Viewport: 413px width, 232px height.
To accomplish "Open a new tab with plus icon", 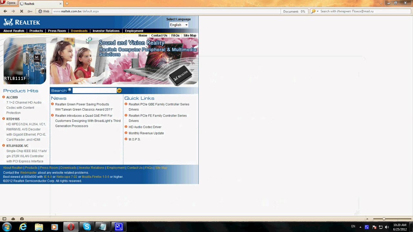I will pos(67,4).
